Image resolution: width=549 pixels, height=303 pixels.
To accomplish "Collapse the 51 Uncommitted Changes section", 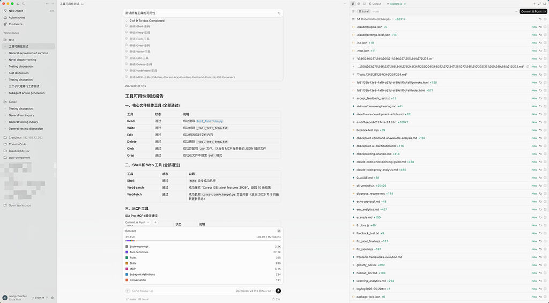I will click(393, 19).
